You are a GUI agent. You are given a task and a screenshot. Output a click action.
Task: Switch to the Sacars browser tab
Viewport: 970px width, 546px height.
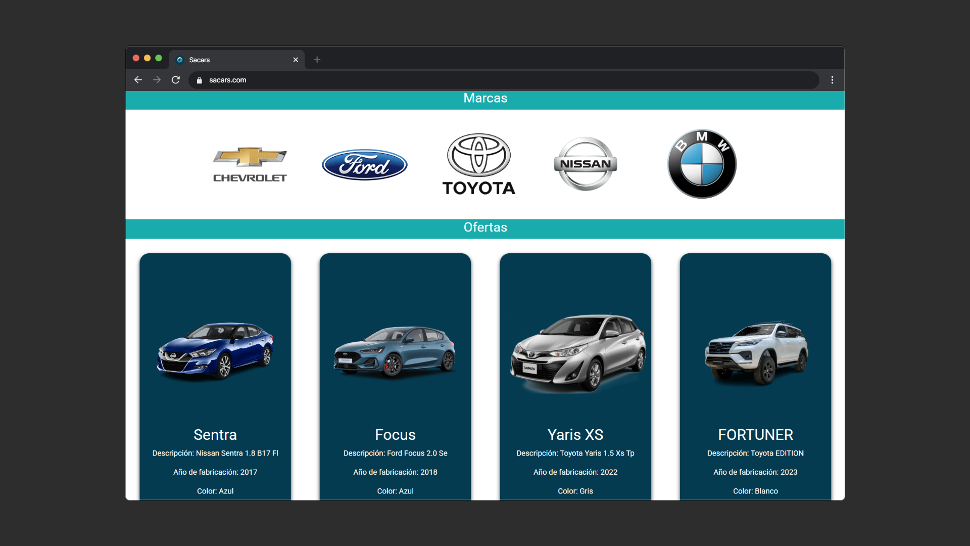tap(237, 60)
